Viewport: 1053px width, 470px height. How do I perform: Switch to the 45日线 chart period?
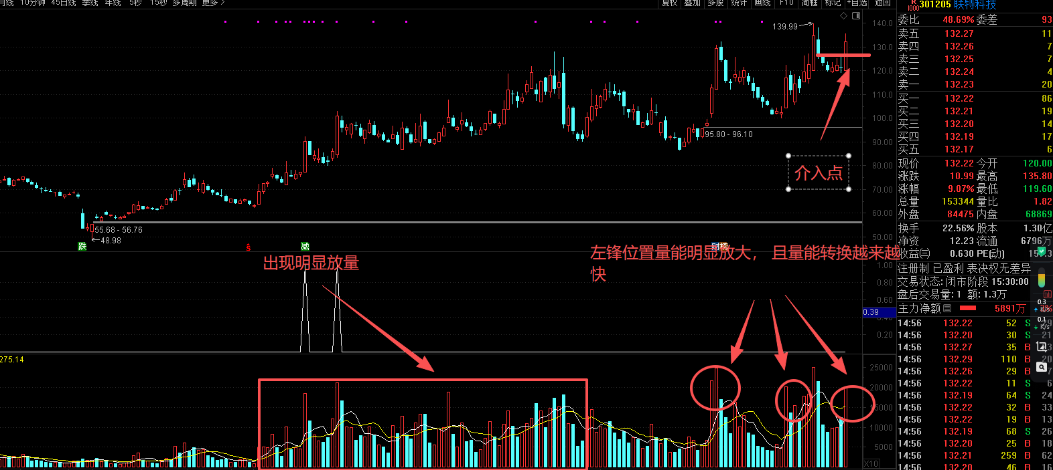tap(64, 3)
